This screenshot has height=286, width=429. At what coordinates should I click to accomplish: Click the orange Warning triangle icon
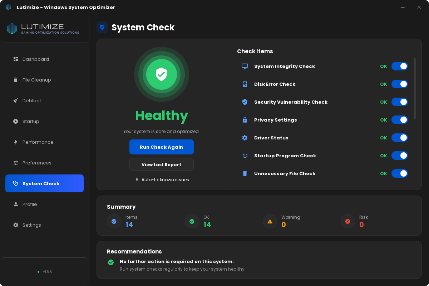pyautogui.click(x=270, y=221)
